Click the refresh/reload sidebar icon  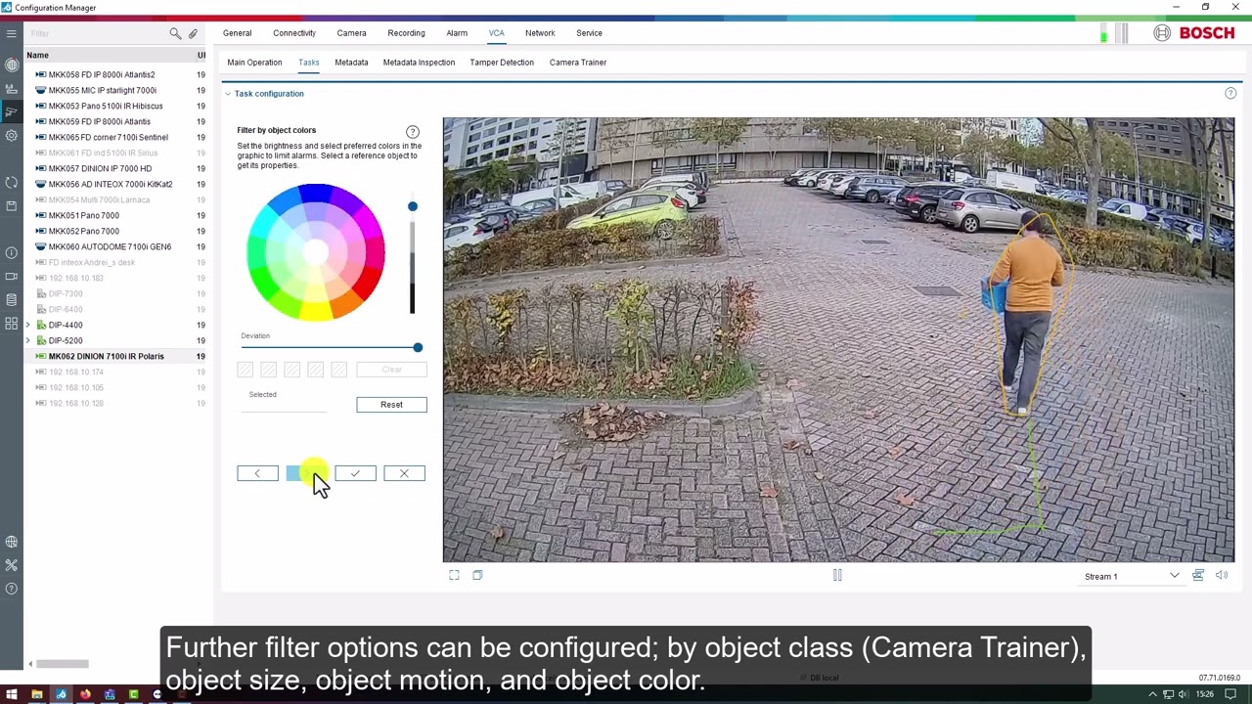pos(11,182)
